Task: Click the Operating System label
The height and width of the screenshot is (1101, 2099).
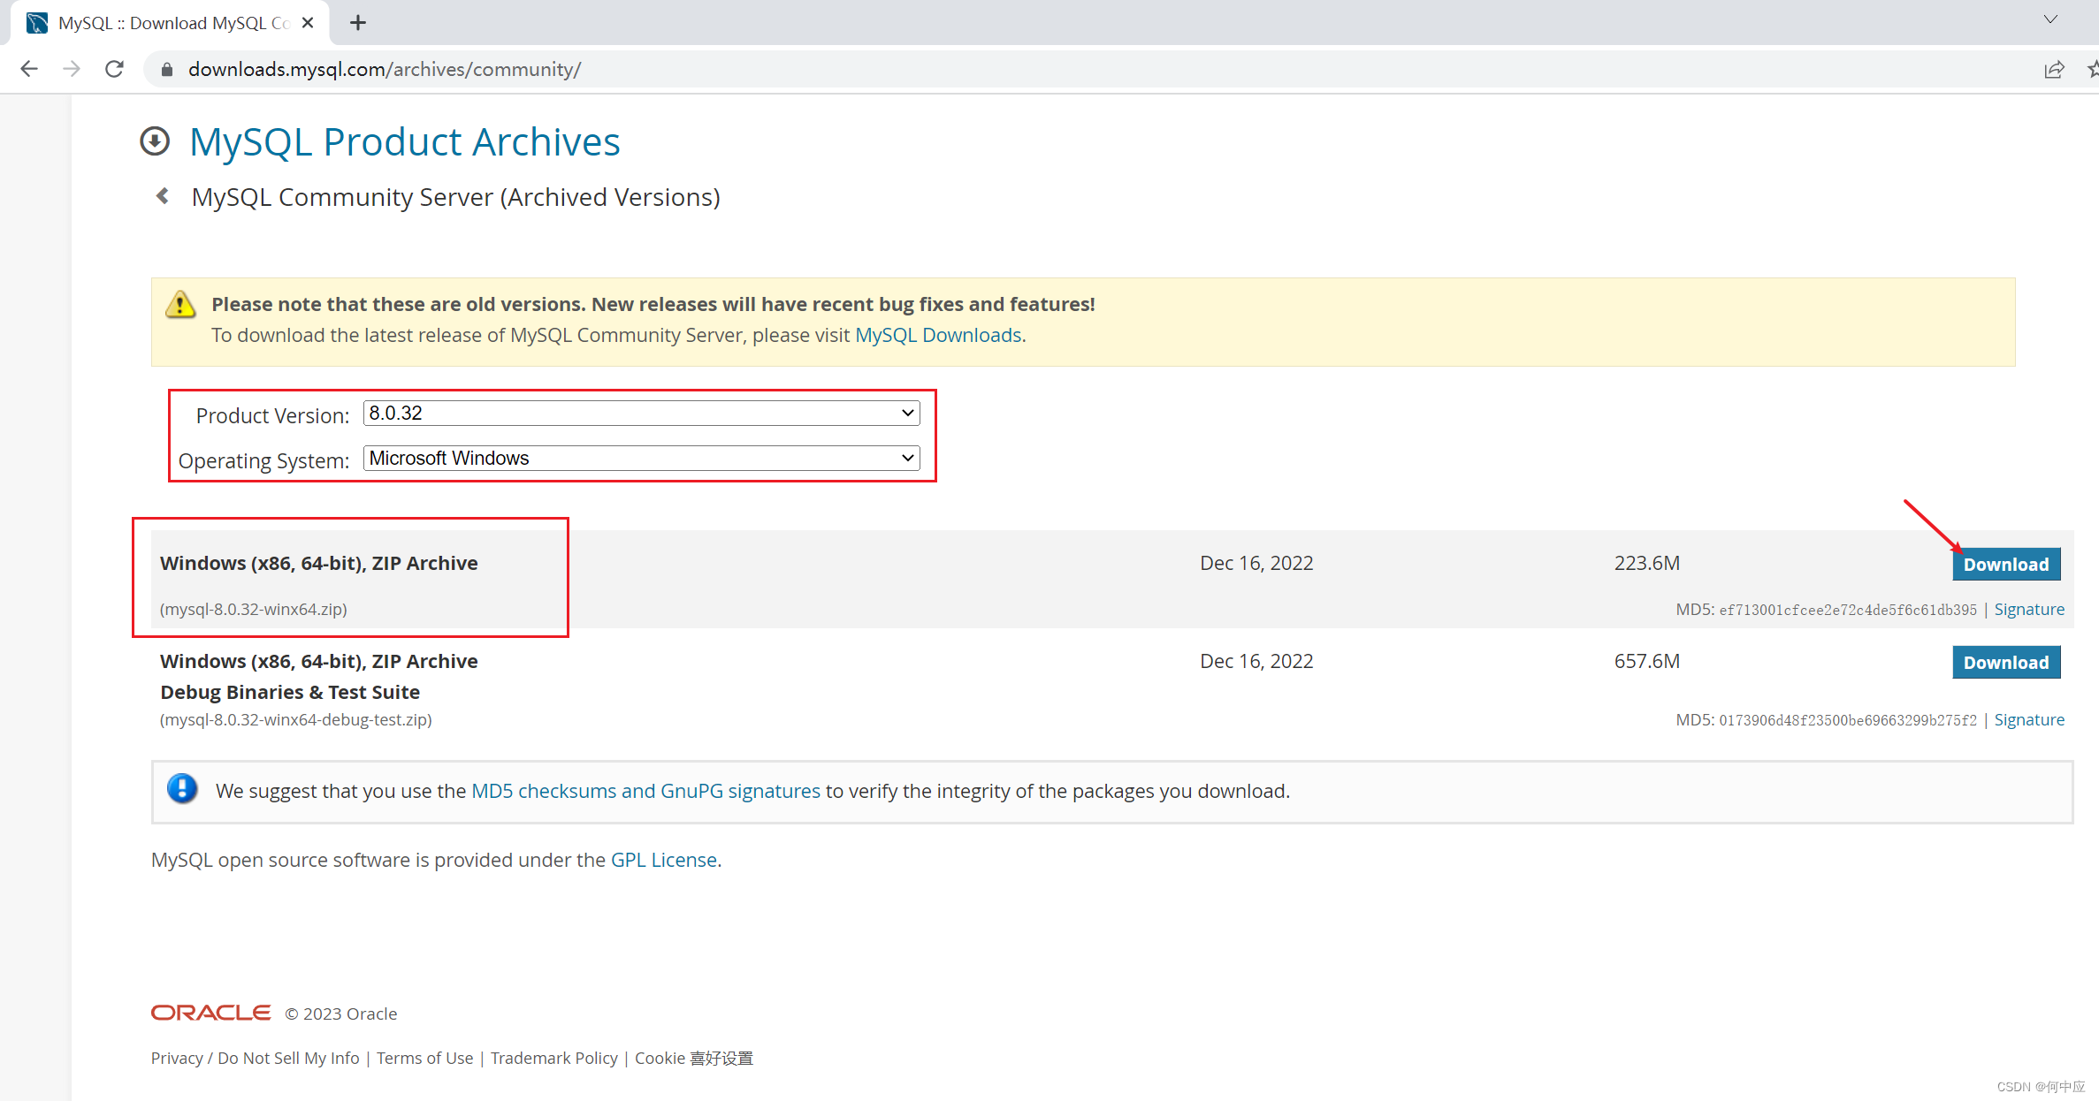Action: click(x=263, y=460)
